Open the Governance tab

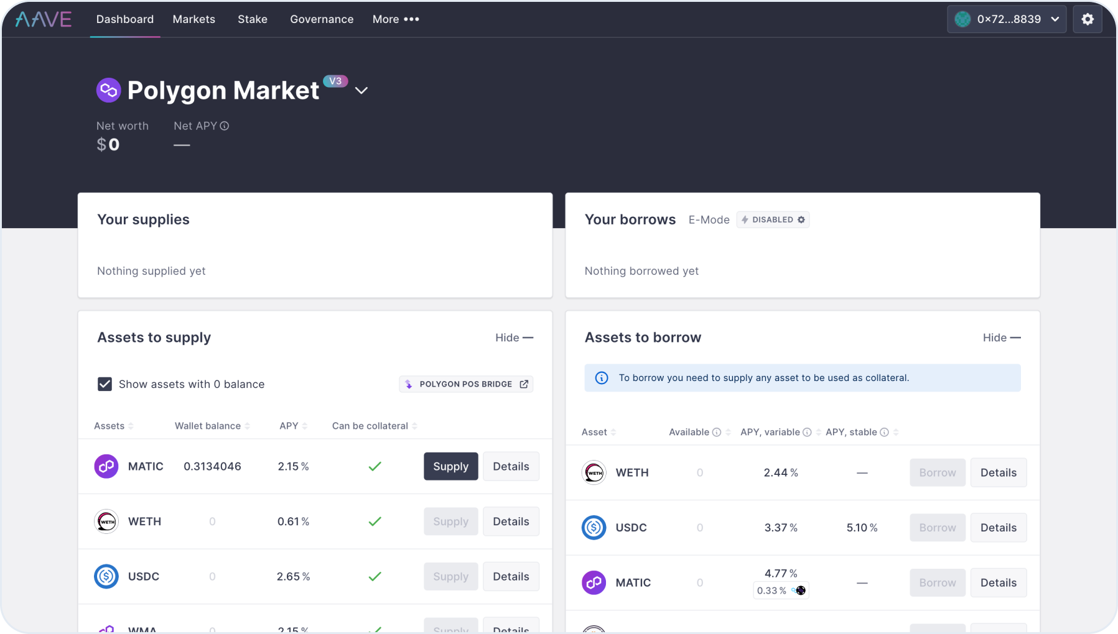322,19
